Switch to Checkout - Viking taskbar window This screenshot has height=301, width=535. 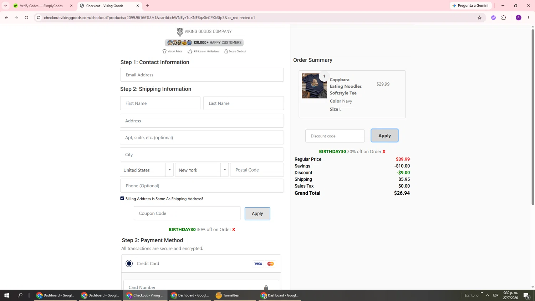(145, 295)
